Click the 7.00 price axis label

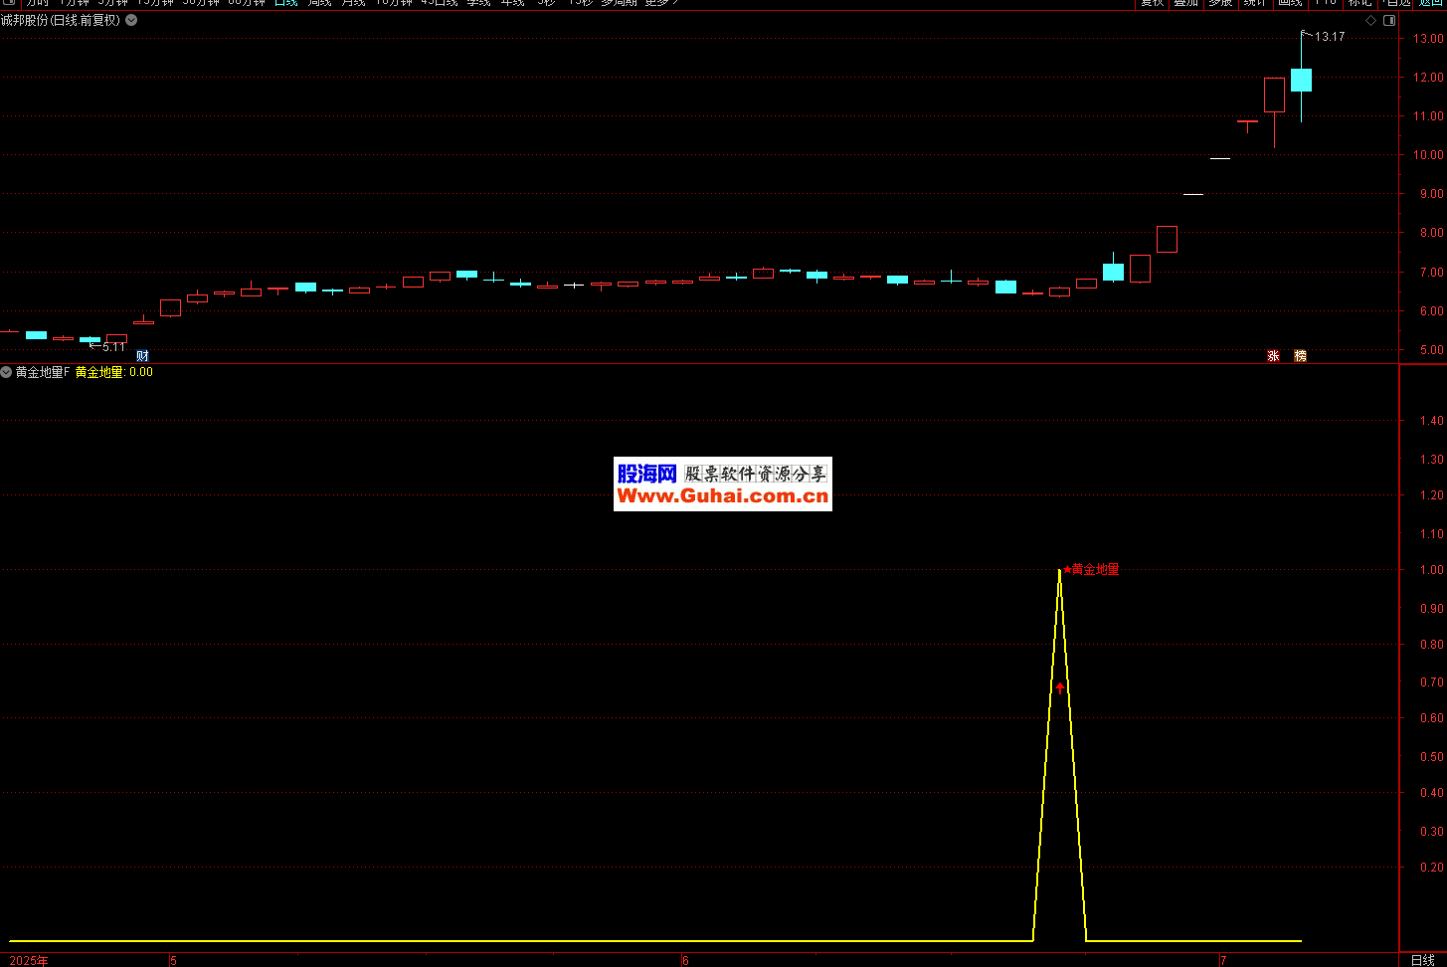(x=1431, y=273)
